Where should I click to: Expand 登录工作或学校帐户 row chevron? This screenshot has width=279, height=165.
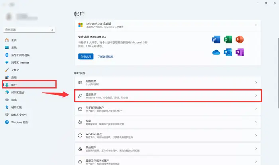click(256, 162)
